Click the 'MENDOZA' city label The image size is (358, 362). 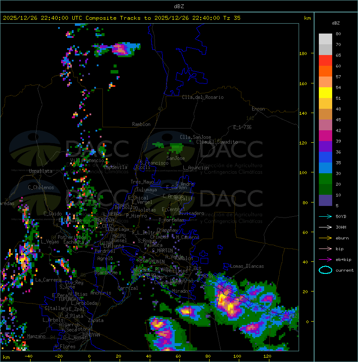(x=105, y=219)
